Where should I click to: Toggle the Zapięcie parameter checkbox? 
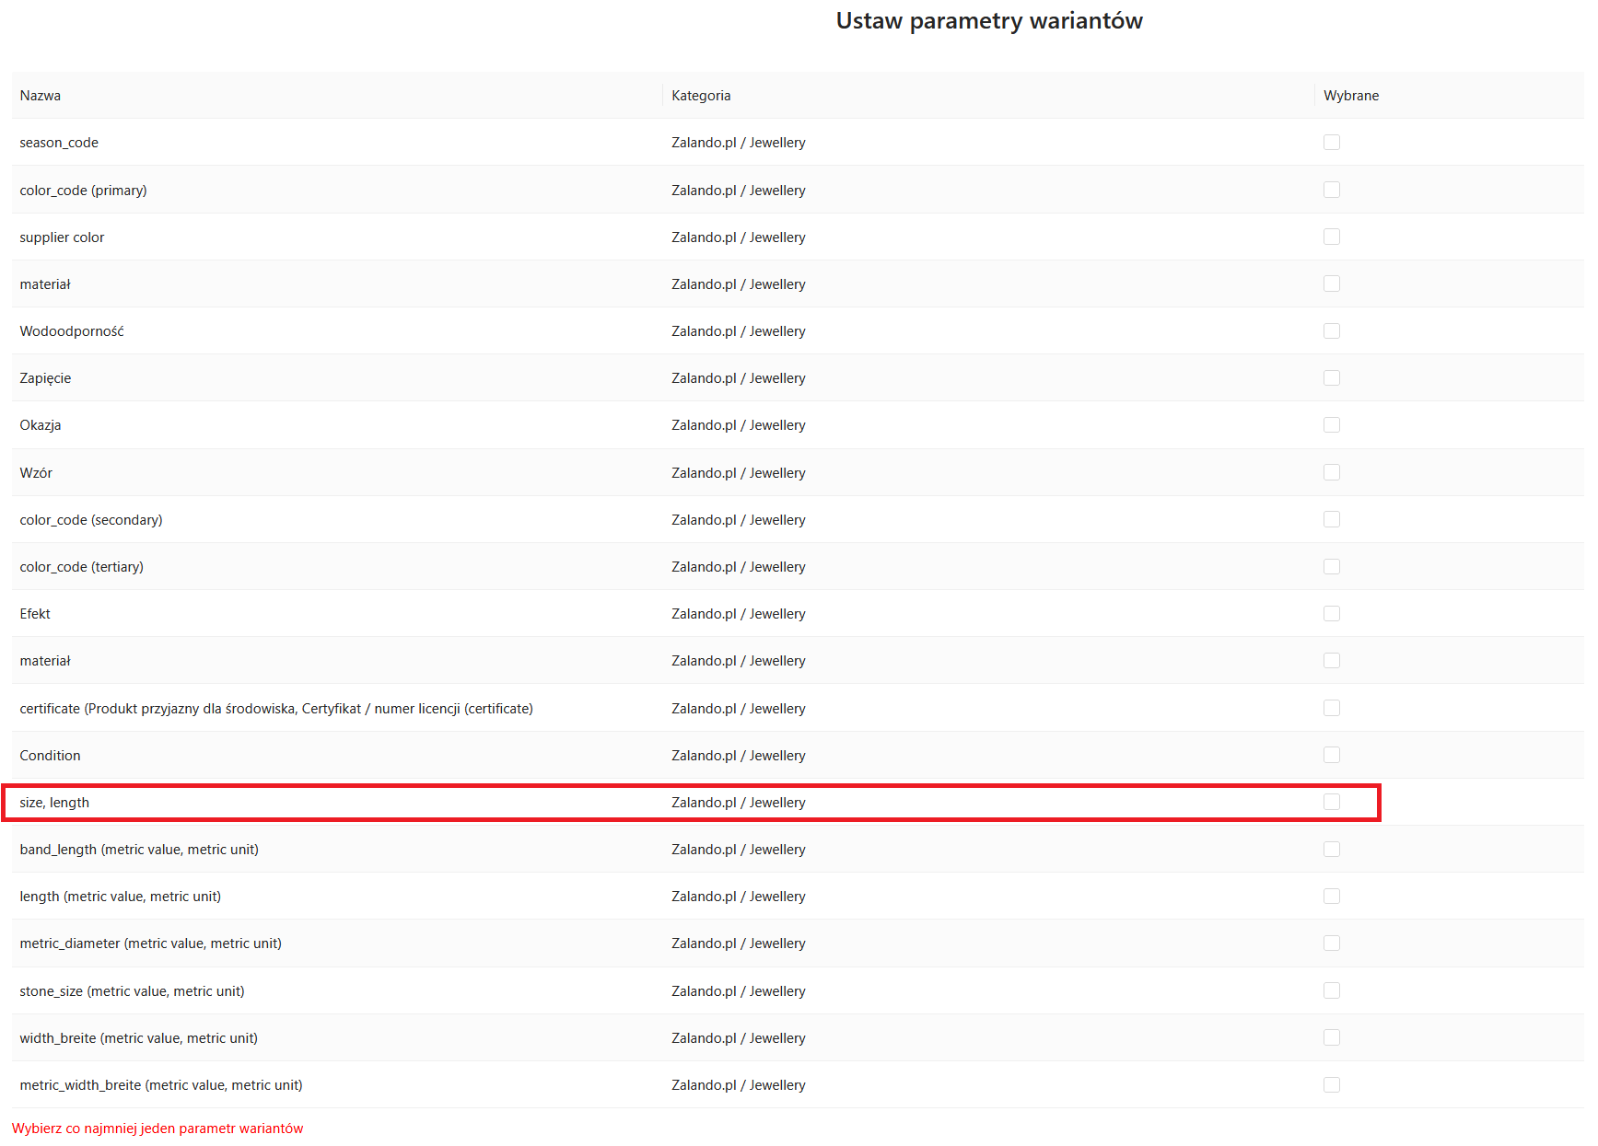[x=1331, y=378]
